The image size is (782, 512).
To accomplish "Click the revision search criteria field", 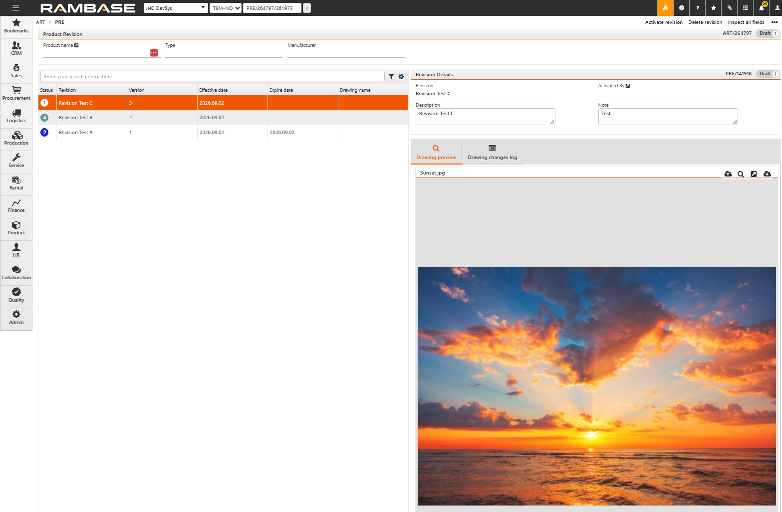I will pos(213,76).
